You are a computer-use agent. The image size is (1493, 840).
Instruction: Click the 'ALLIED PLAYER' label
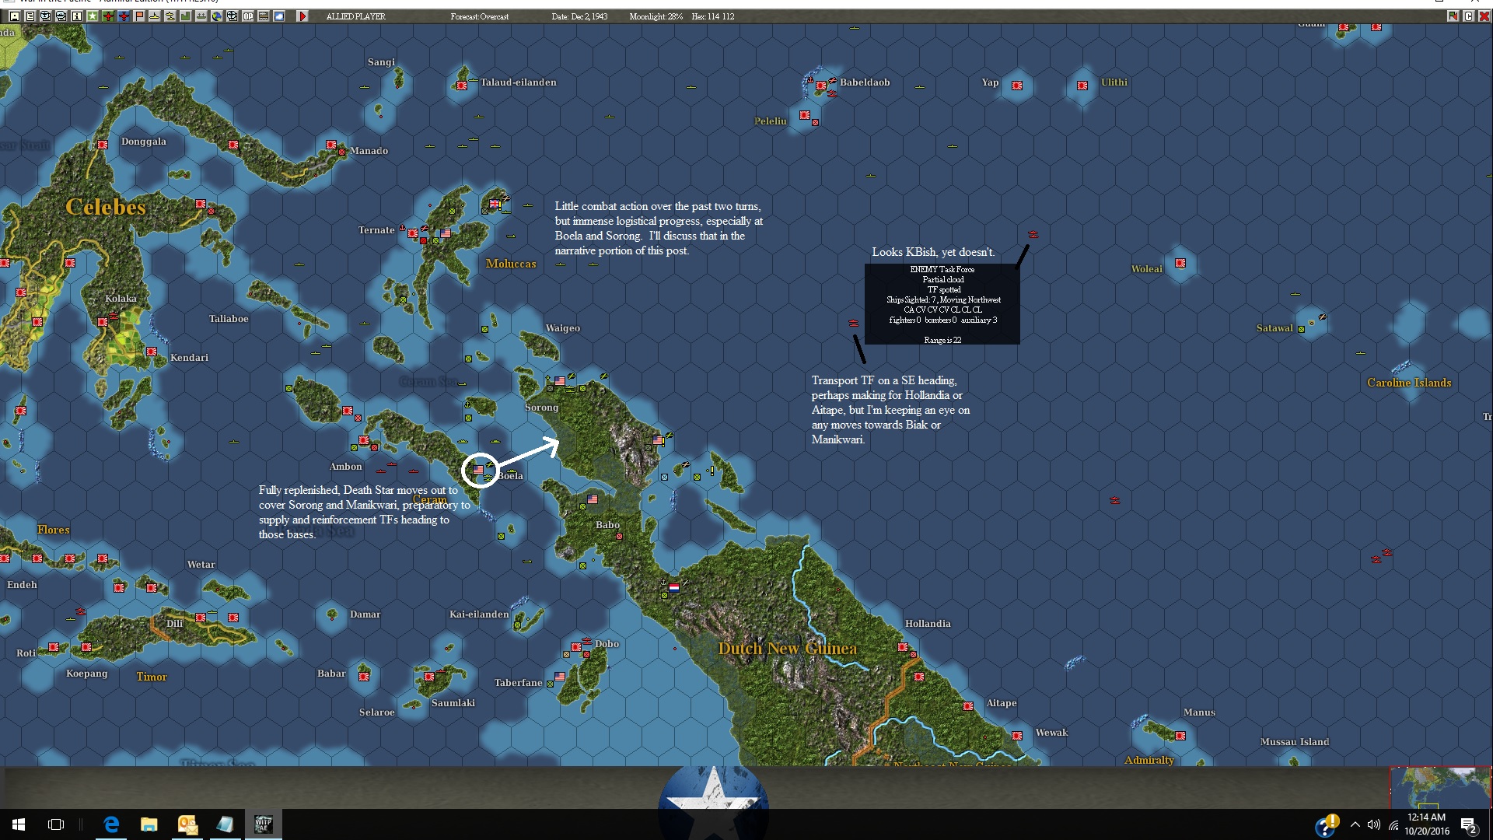(355, 16)
